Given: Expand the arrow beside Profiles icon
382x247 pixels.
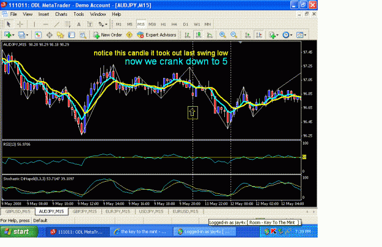Looking at the screenshot, I should pos(27,35).
